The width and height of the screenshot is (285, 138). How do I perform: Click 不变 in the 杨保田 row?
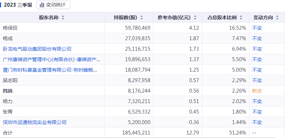257,28
